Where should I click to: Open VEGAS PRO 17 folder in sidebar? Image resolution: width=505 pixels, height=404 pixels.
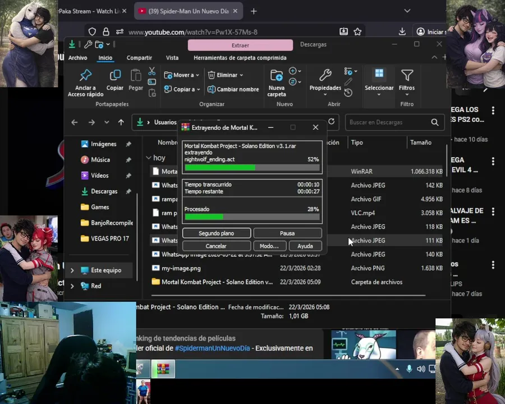pos(106,238)
